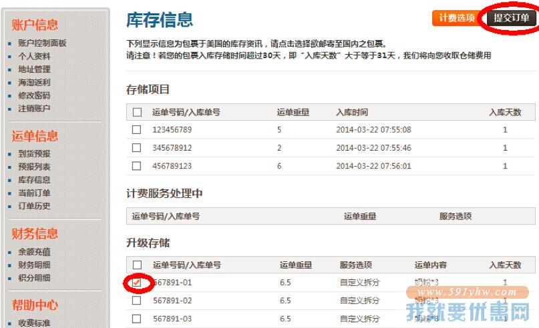Open 预报列表 under 运单信息
The width and height of the screenshot is (539, 328).
coord(34,167)
